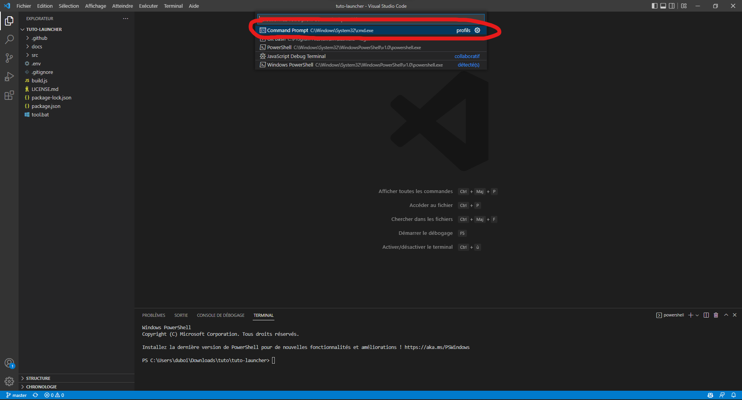Screen dimensions: 742x400
Task: Open the Source Control view
Action: click(x=9, y=58)
